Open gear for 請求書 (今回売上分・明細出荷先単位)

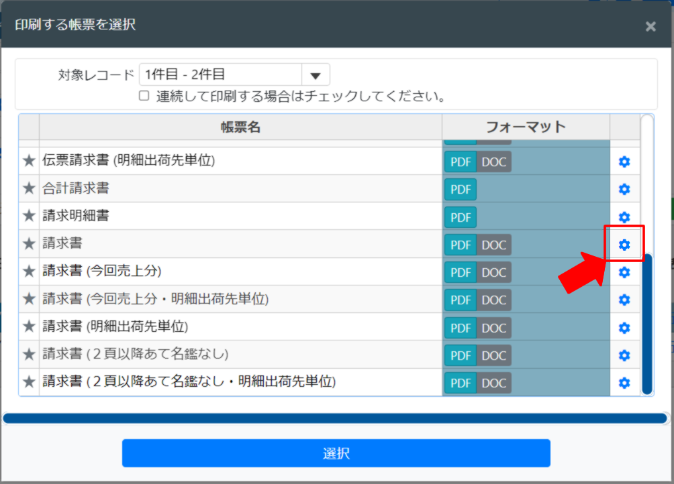coord(624,300)
